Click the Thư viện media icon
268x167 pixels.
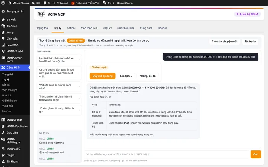3,26
